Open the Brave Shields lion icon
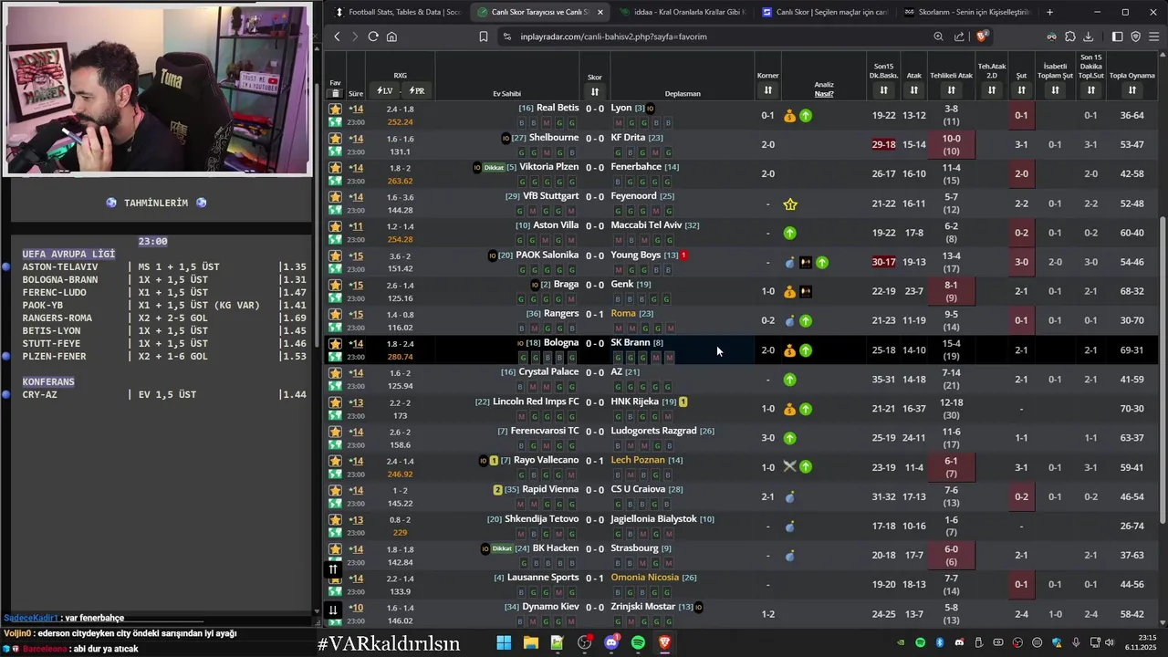The width and height of the screenshot is (1168, 657). point(982,36)
